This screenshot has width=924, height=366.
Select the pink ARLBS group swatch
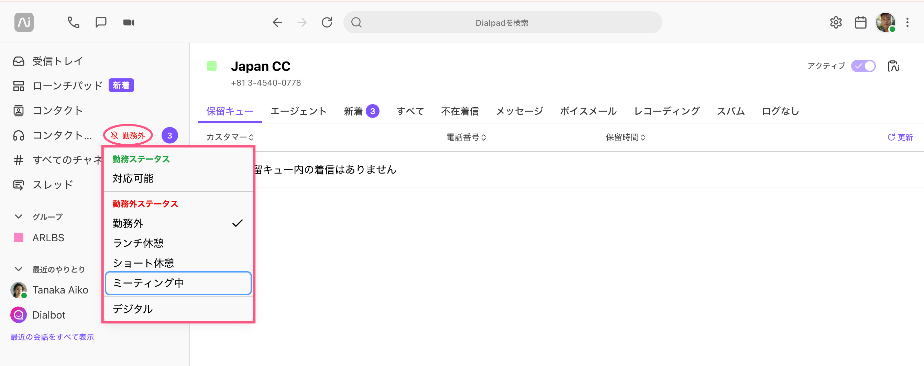point(19,238)
